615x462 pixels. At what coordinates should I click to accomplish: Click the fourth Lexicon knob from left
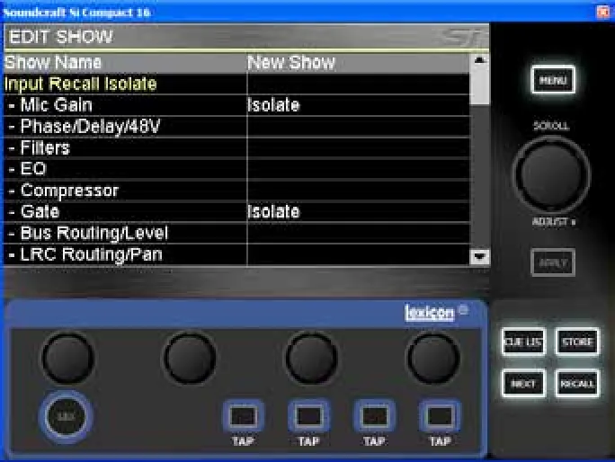click(433, 358)
